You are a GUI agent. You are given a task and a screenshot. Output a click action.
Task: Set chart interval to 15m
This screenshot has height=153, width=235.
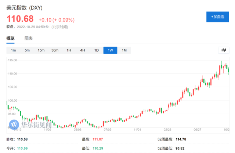pyautogui.click(x=41, y=50)
